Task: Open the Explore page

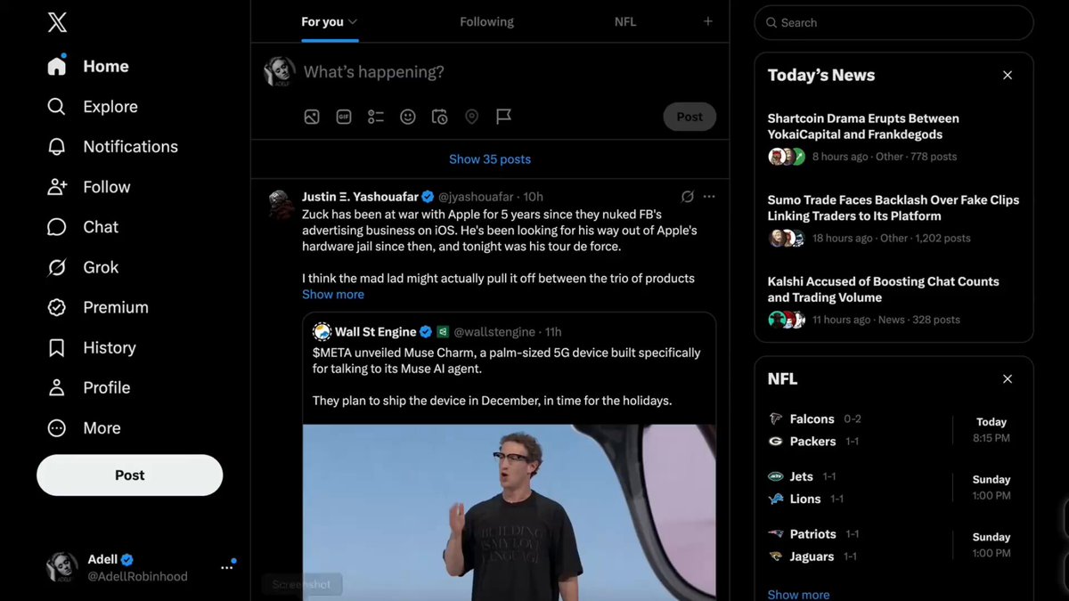Action: point(93,107)
